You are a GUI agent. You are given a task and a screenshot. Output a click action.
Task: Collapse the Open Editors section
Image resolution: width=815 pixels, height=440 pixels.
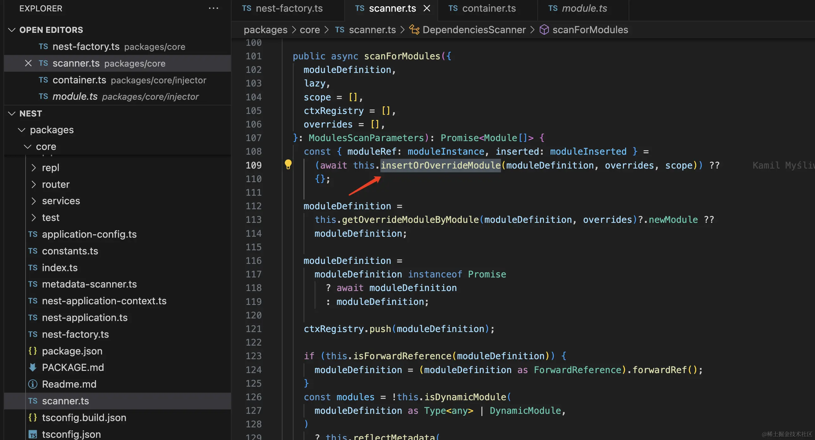point(12,30)
